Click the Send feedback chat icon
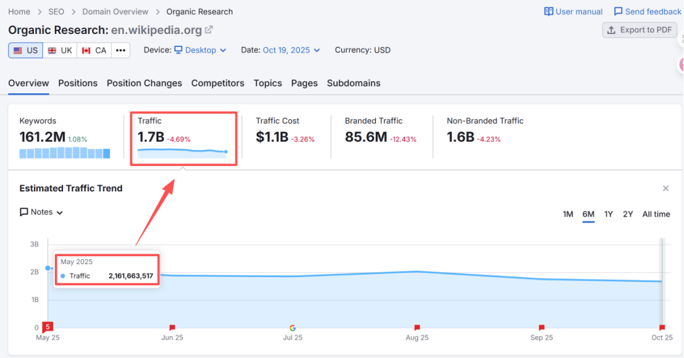684x358 pixels. click(618, 12)
